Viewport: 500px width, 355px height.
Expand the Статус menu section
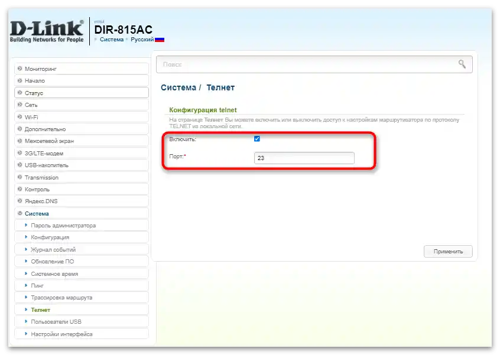click(82, 93)
